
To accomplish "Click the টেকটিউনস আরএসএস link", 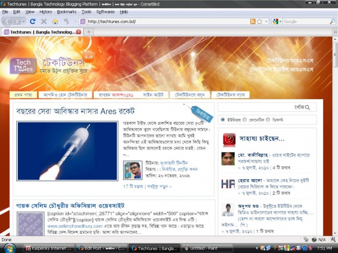I will [290, 60].
